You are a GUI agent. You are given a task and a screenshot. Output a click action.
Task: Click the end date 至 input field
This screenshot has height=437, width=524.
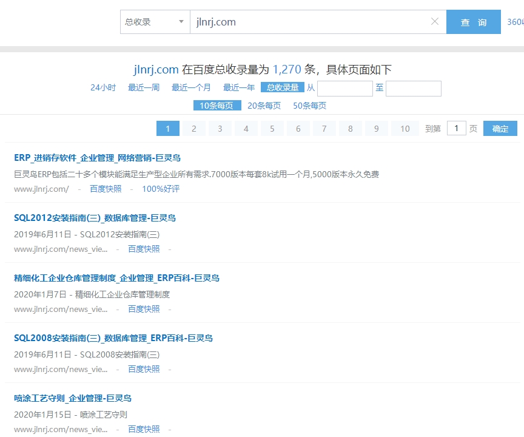coord(413,89)
